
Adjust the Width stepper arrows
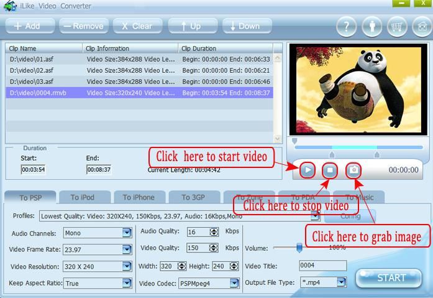pyautogui.click(x=181, y=266)
